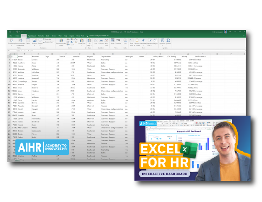Switch to the Home ribbon tab
This screenshot has width=262, height=202.
tap(17, 36)
